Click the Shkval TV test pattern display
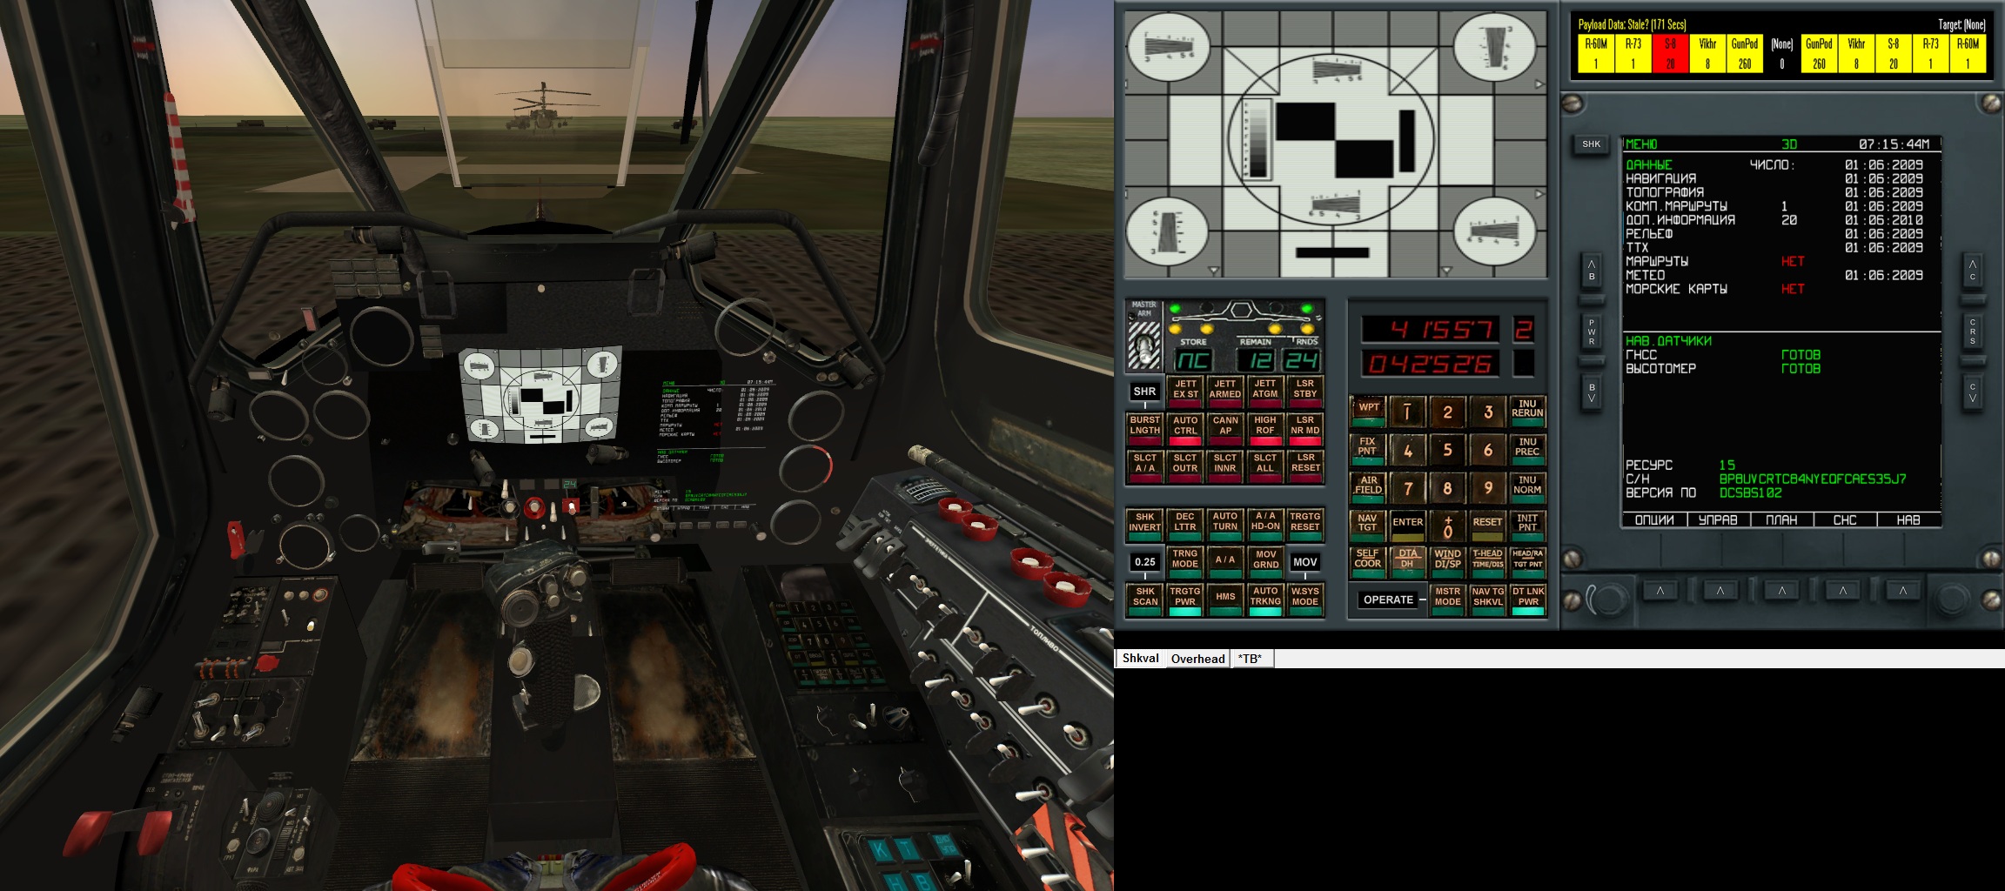 tap(1335, 144)
